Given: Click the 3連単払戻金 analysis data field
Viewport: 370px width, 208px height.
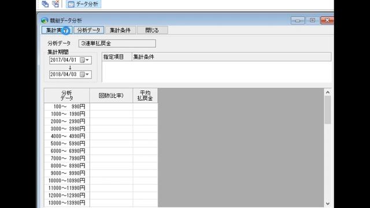Looking at the screenshot, I should (117, 43).
